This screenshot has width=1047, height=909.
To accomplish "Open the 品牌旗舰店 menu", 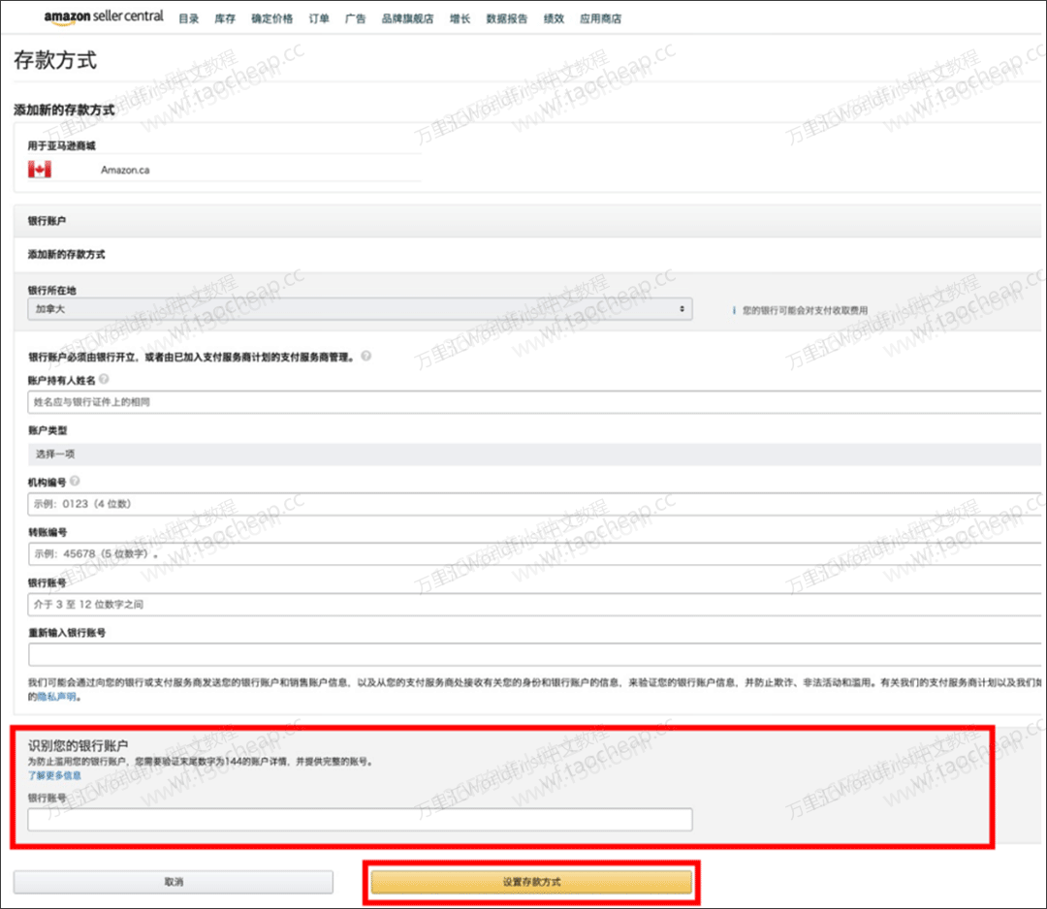I will coord(407,18).
